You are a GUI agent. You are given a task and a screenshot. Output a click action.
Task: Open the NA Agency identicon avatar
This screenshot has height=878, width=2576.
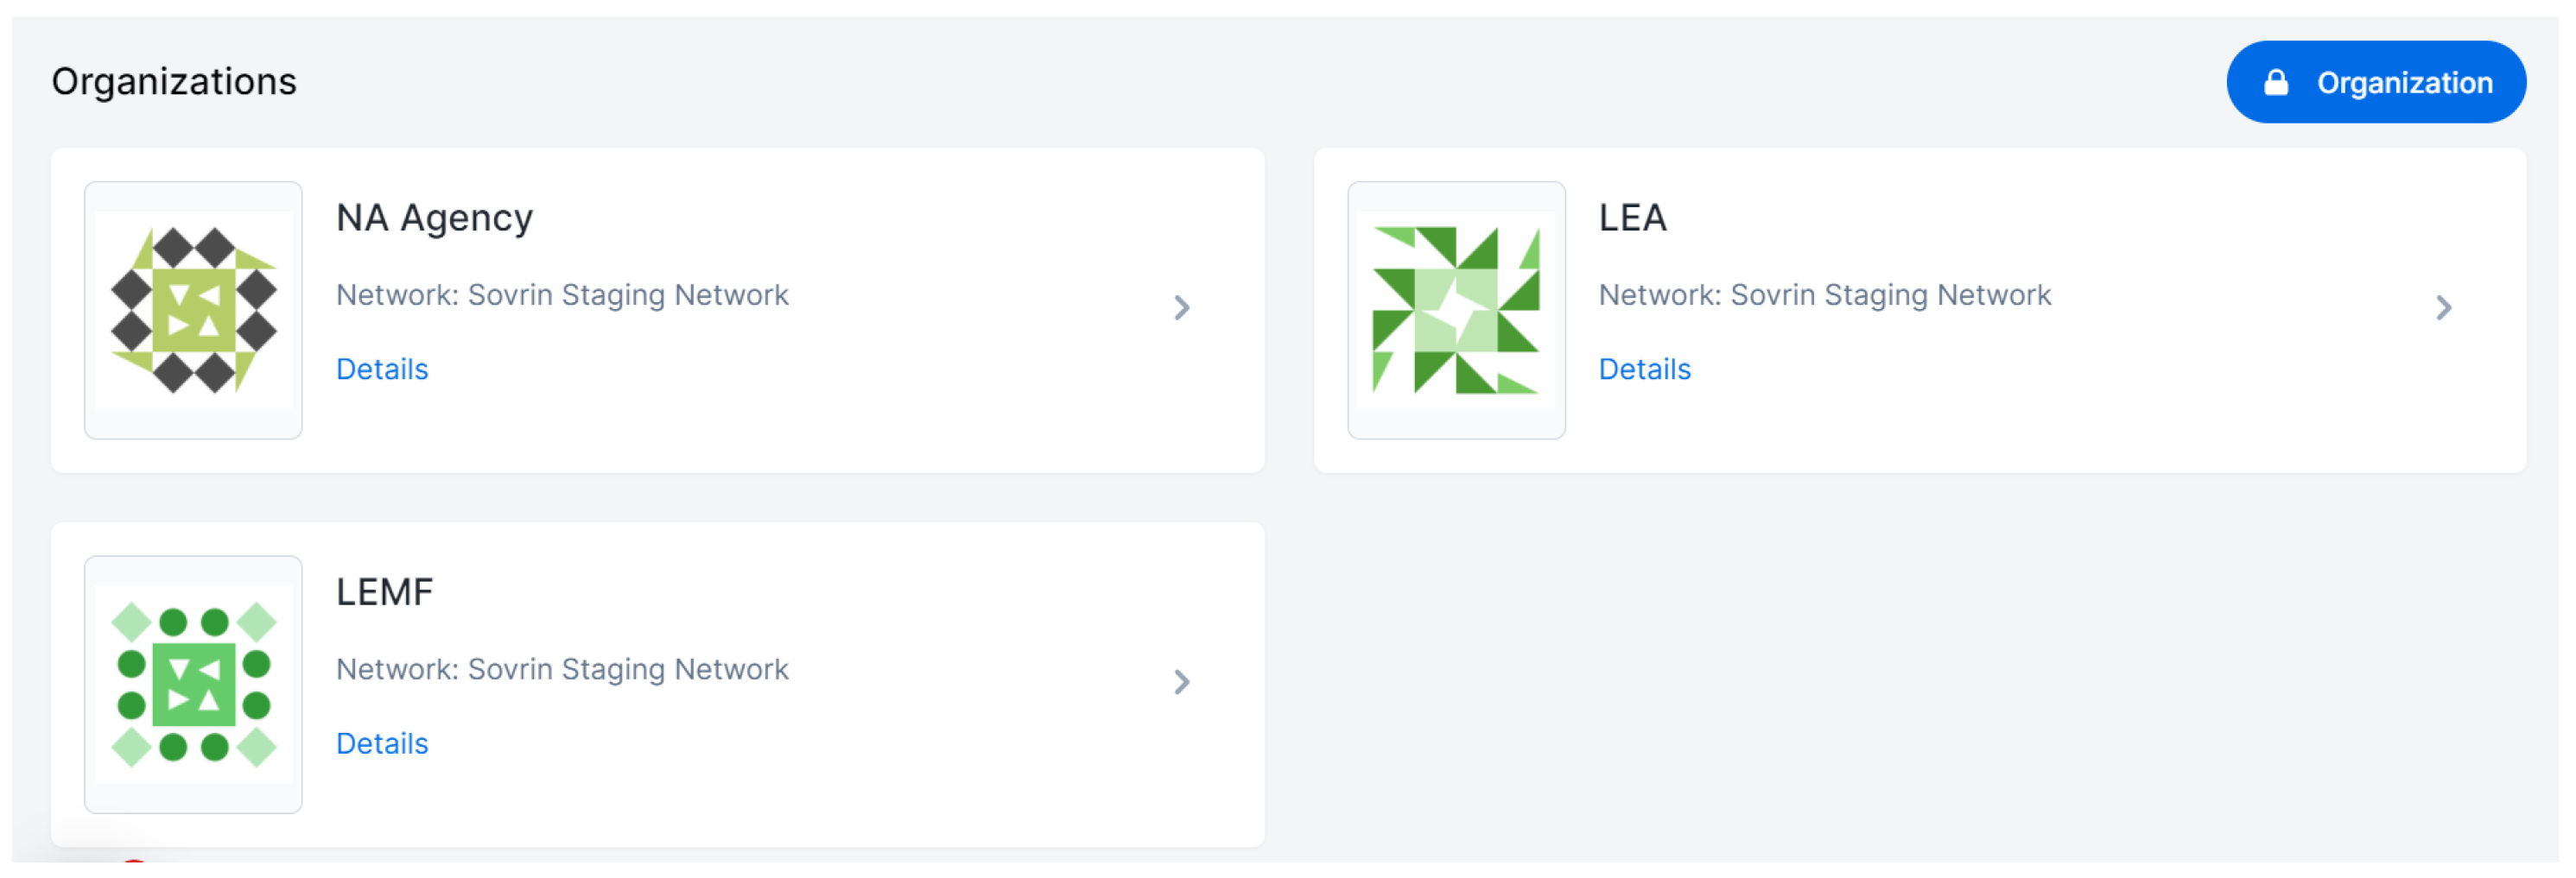coord(193,310)
